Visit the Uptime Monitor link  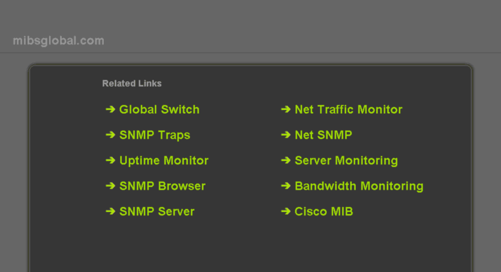(164, 161)
